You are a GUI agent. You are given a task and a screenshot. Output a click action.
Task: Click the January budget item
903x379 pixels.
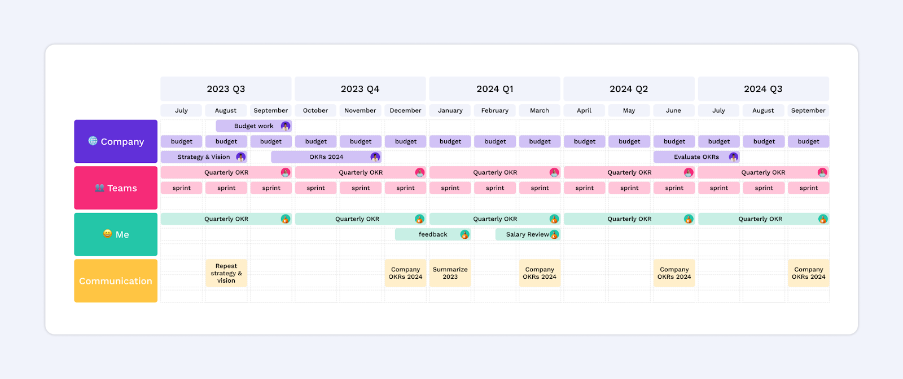point(450,141)
